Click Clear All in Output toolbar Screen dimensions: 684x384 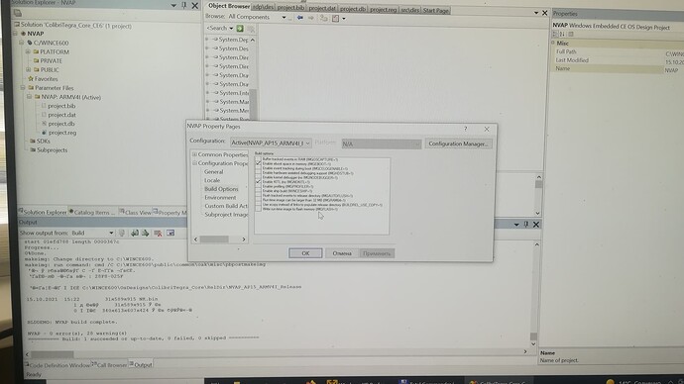[158, 234]
